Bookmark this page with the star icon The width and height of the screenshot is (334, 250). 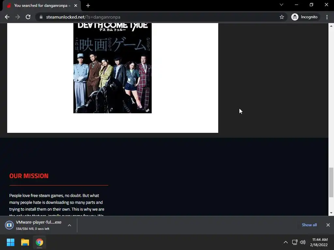click(x=281, y=17)
